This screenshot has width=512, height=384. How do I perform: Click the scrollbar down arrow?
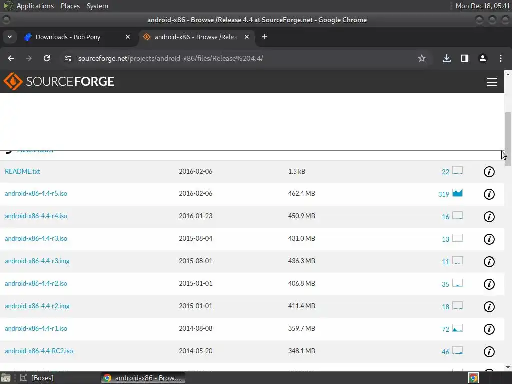(x=508, y=367)
